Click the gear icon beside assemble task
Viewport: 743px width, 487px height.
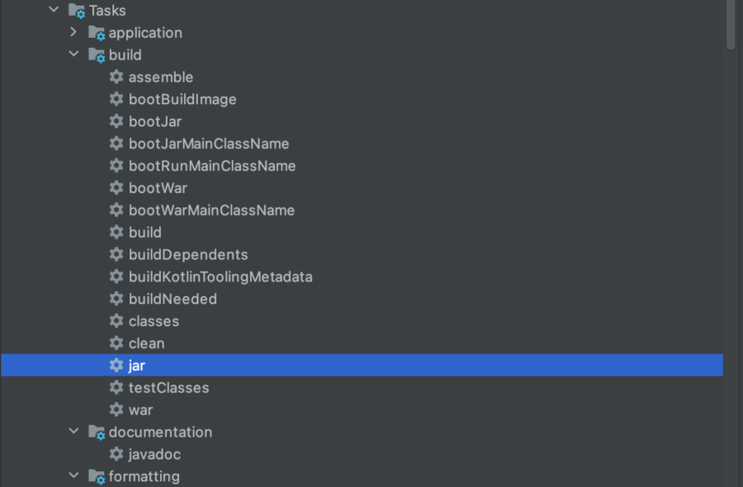(116, 77)
